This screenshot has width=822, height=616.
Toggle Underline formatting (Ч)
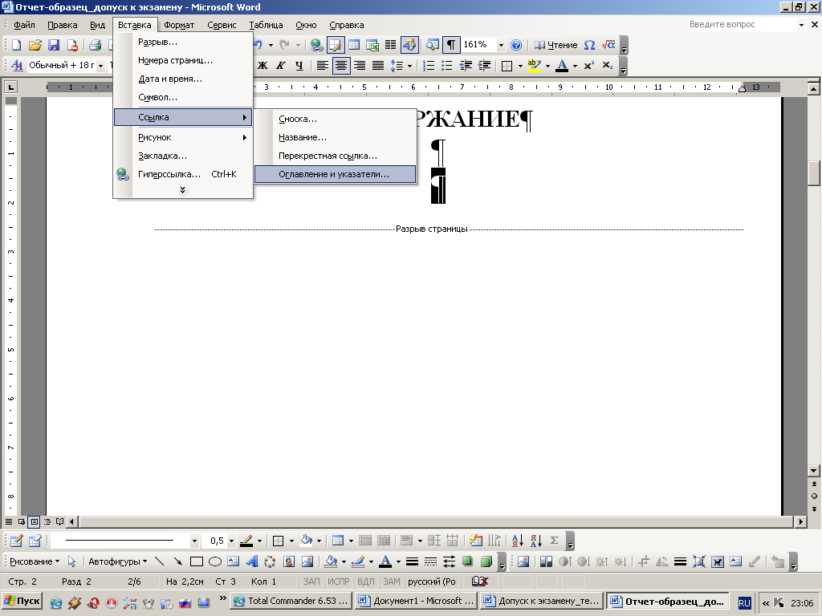point(299,66)
